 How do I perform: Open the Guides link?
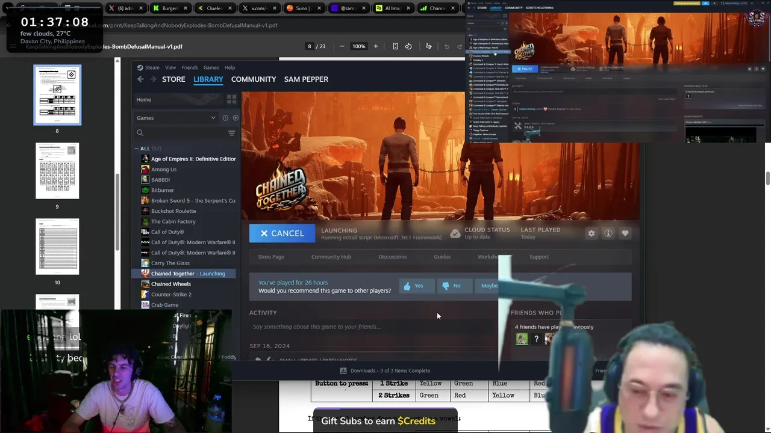[442, 257]
